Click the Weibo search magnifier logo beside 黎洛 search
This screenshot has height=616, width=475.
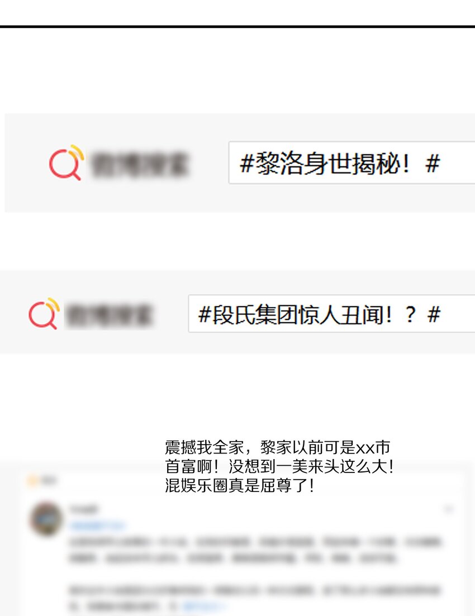tap(66, 163)
